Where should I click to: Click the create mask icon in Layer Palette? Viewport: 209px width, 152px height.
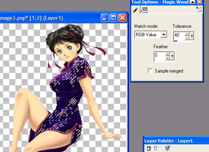(167, 148)
